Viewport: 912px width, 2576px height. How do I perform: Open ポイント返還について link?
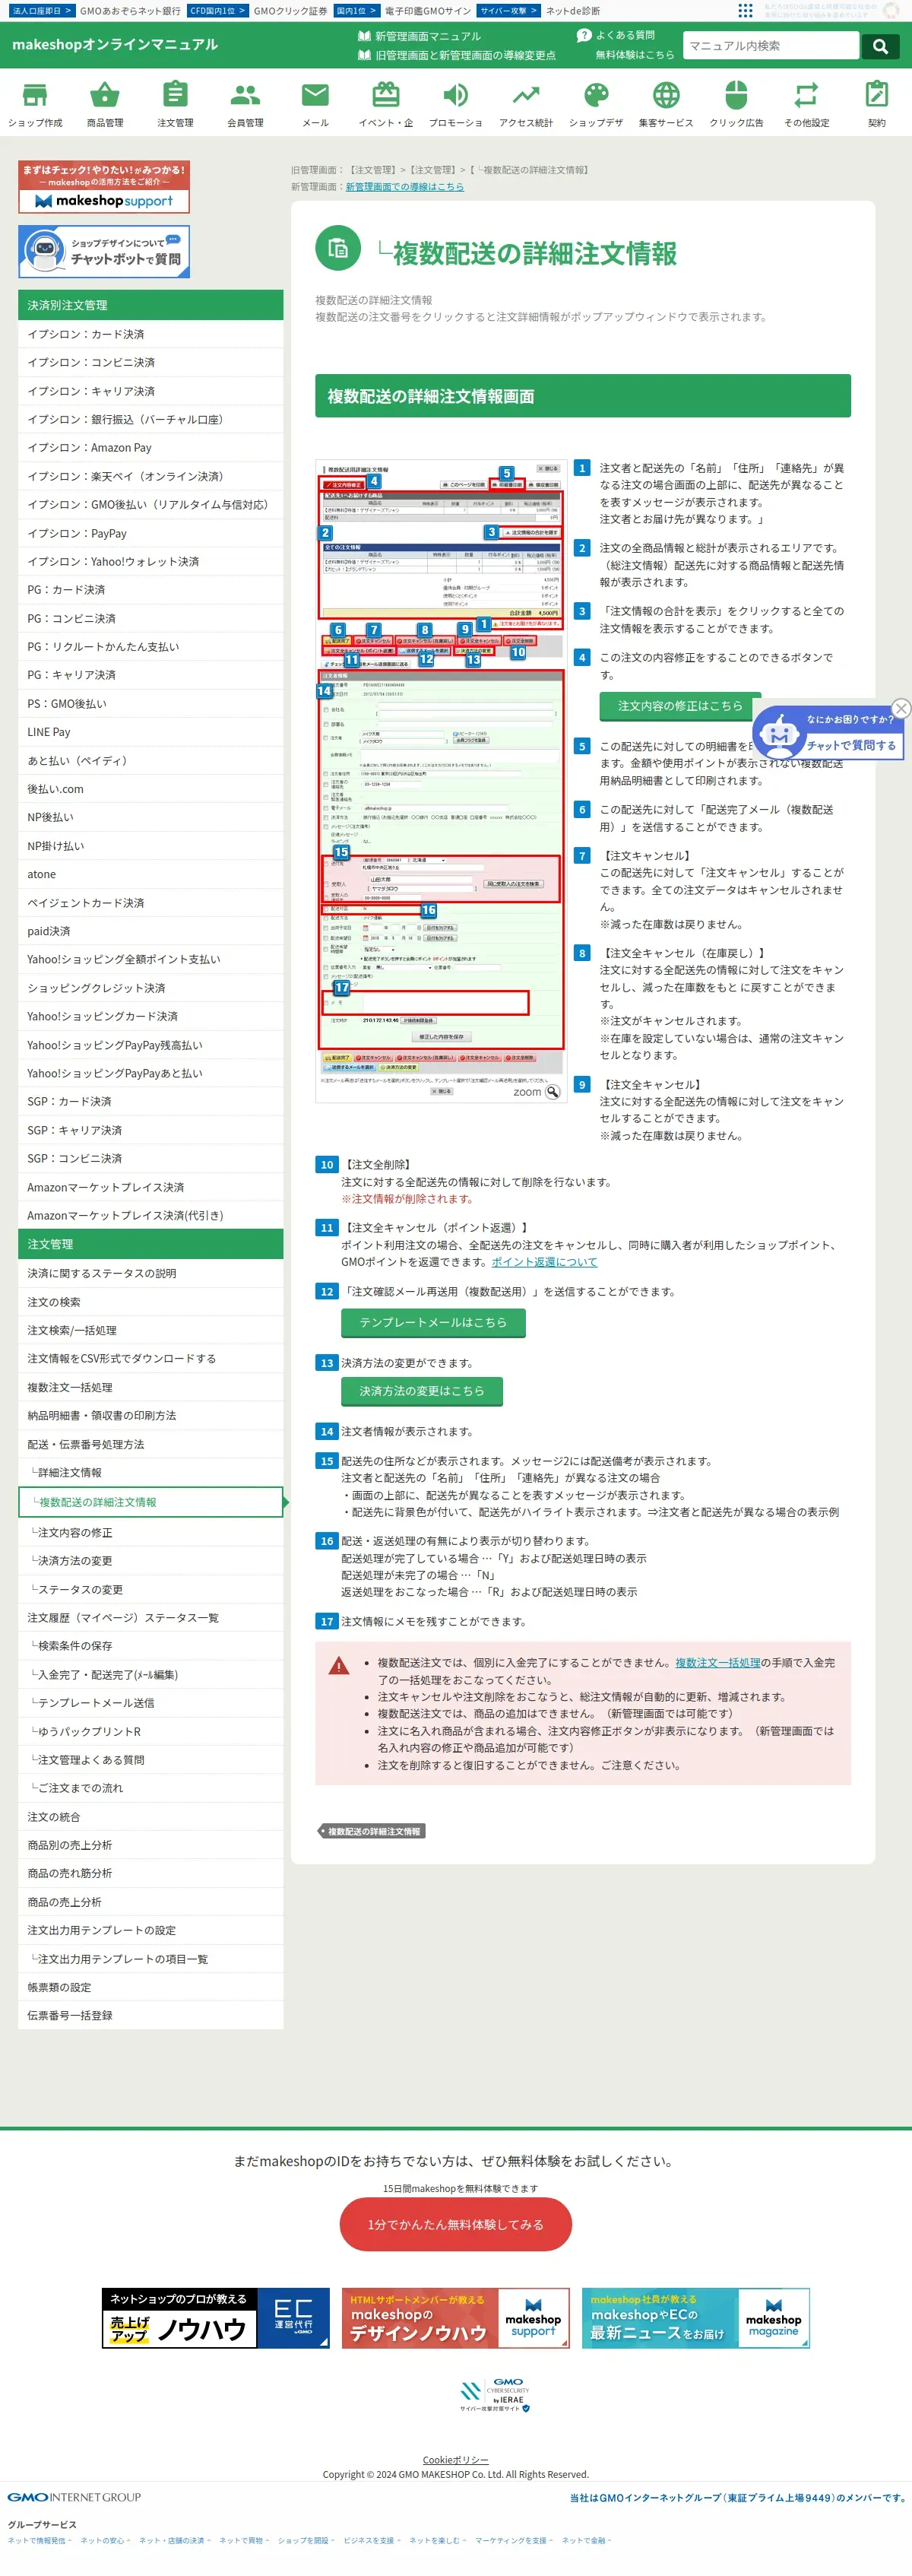click(x=544, y=1262)
